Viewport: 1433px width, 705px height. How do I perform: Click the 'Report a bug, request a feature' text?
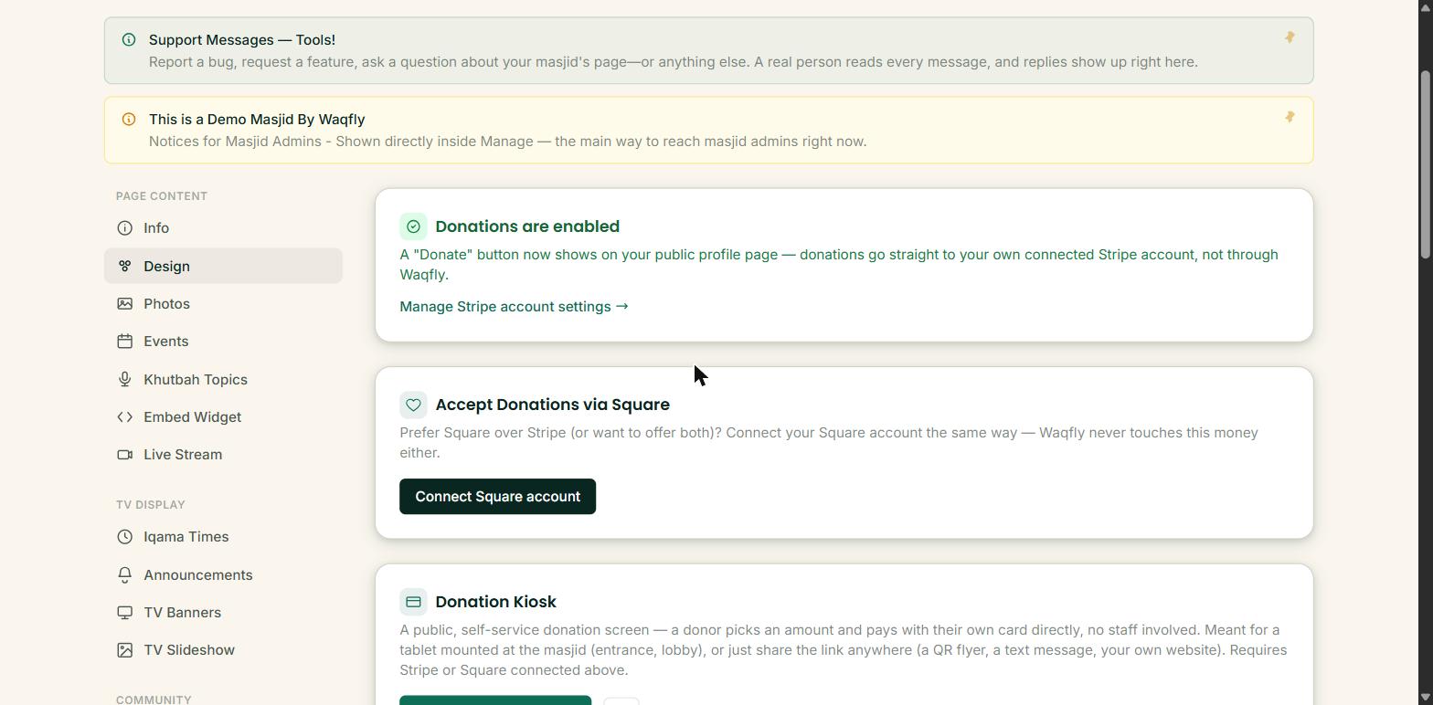click(674, 61)
